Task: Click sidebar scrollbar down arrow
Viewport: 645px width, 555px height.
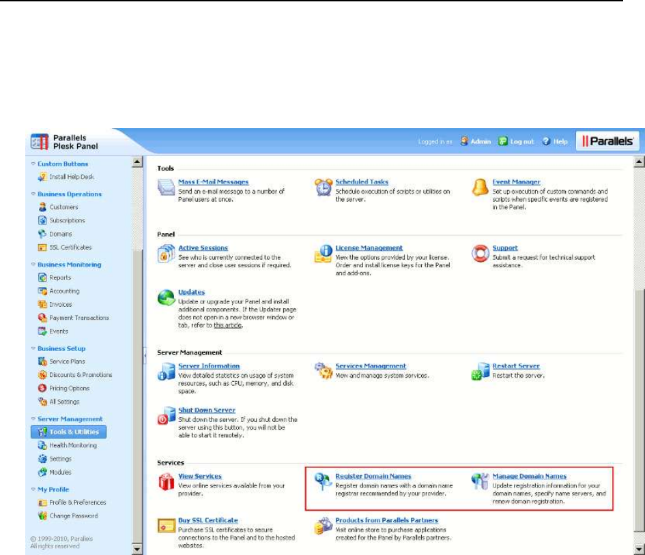Action: 137,548
